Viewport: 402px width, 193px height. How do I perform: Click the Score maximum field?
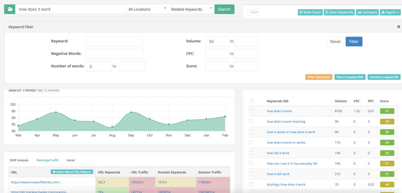pyautogui.click(x=247, y=67)
